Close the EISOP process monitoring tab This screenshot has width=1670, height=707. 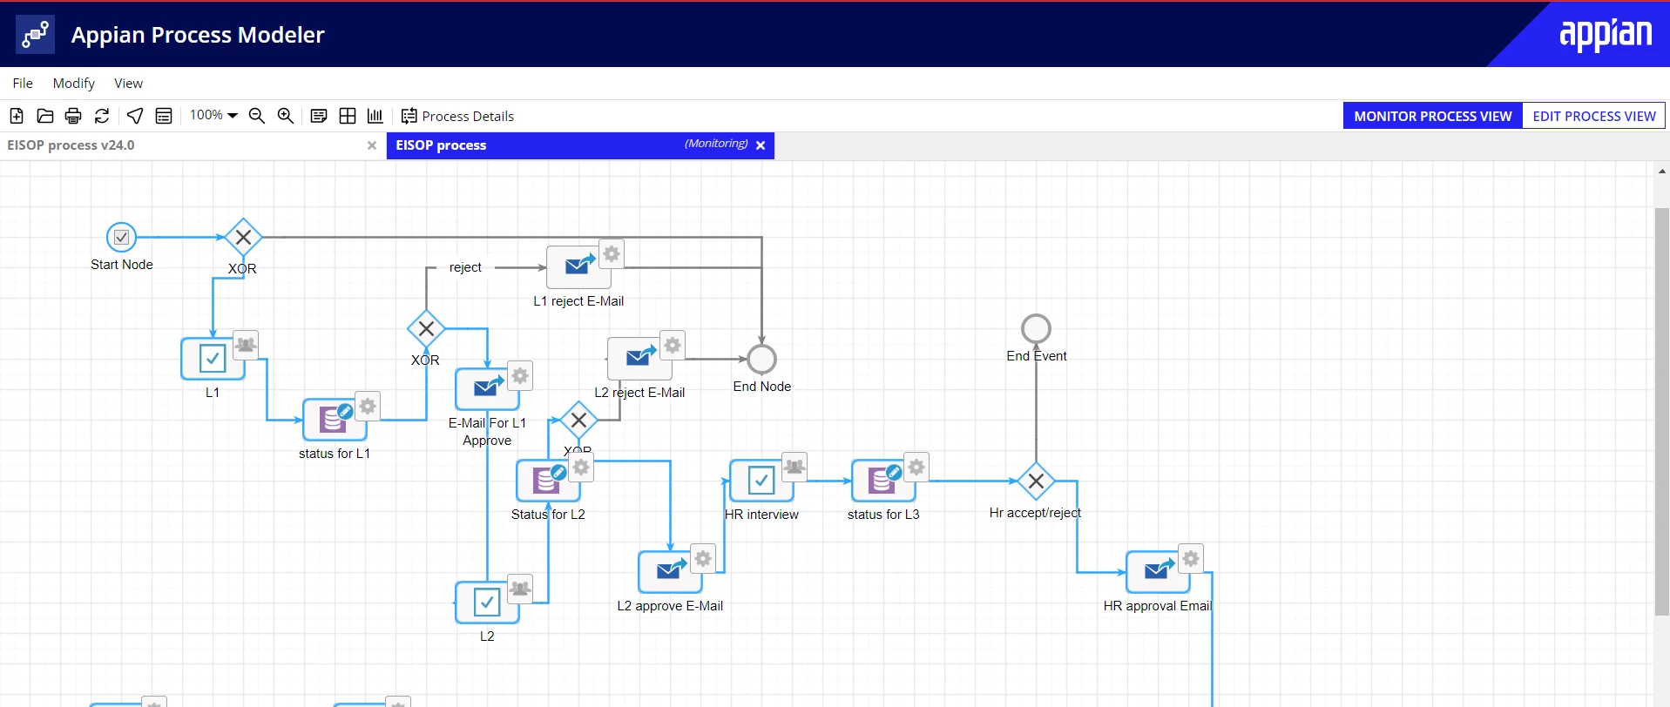point(761,145)
